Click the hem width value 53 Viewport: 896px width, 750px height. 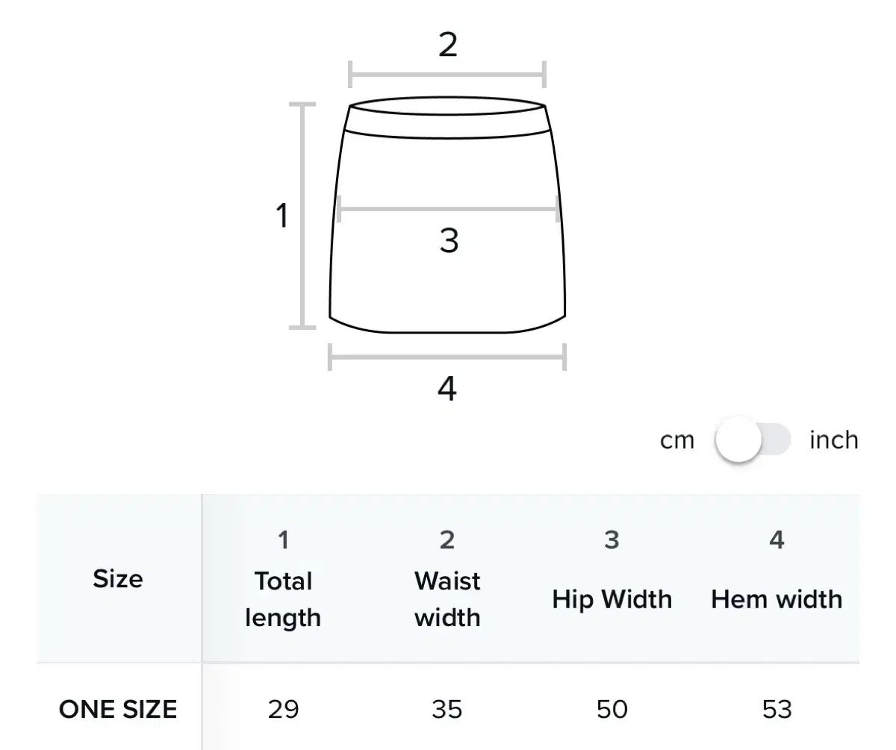point(777,709)
